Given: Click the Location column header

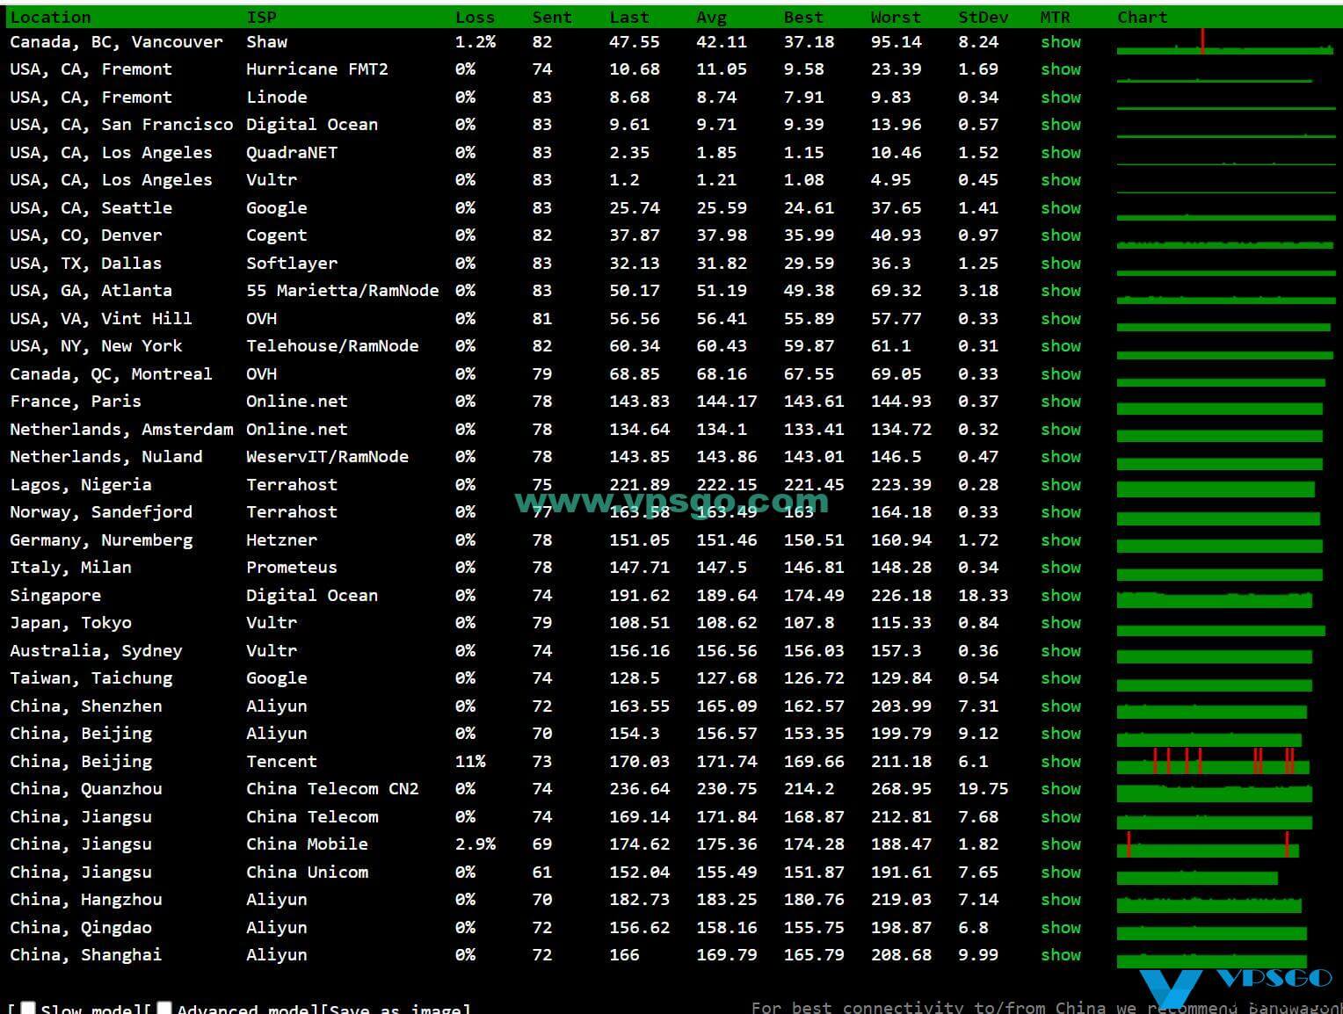Looking at the screenshot, I should point(50,17).
